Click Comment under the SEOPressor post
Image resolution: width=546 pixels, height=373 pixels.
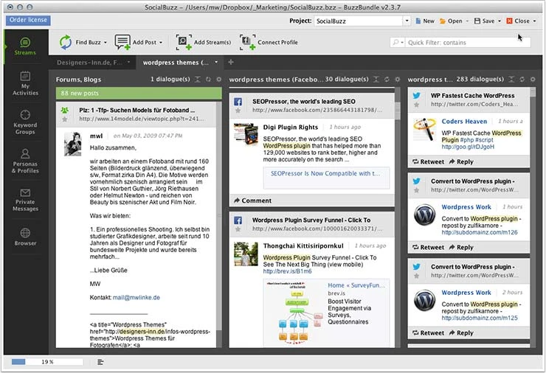(x=253, y=201)
